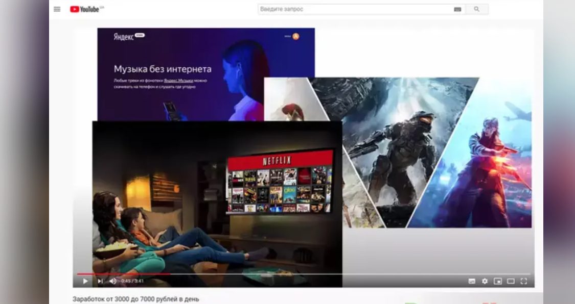Click the video title 'Заработок от 3000 до 7000 рублей в день'
The height and width of the screenshot is (304, 575).
(x=135, y=299)
